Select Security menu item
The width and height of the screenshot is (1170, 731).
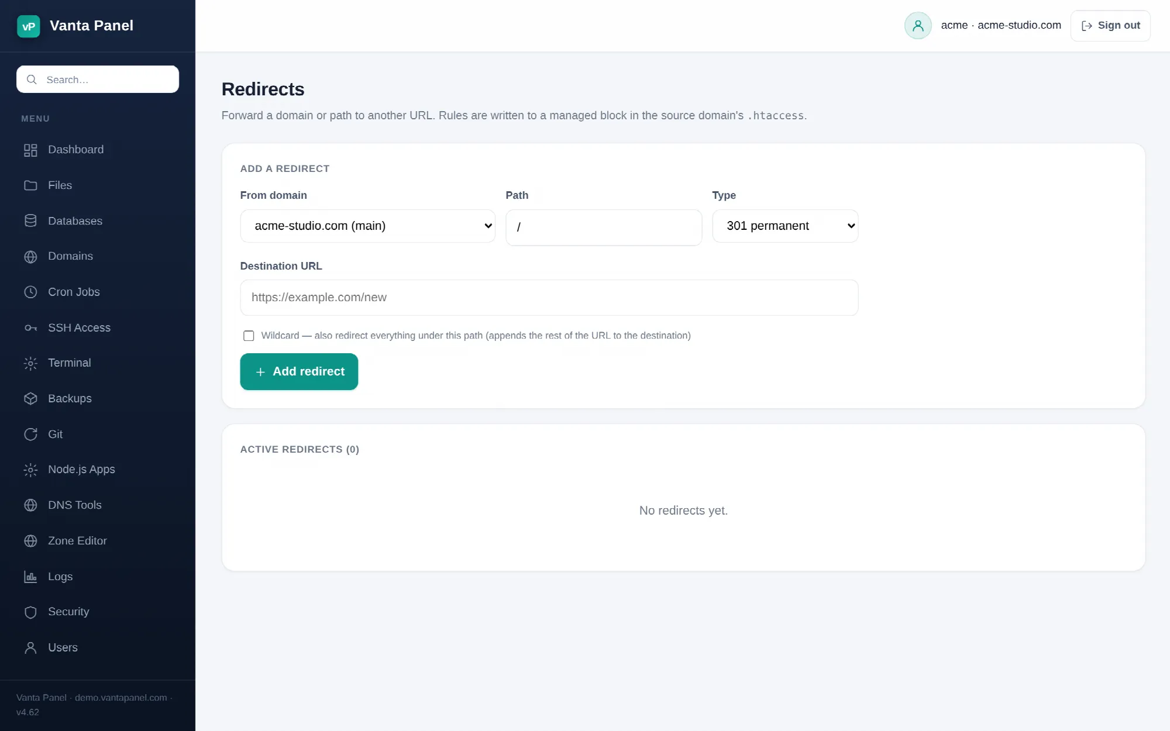(x=98, y=612)
